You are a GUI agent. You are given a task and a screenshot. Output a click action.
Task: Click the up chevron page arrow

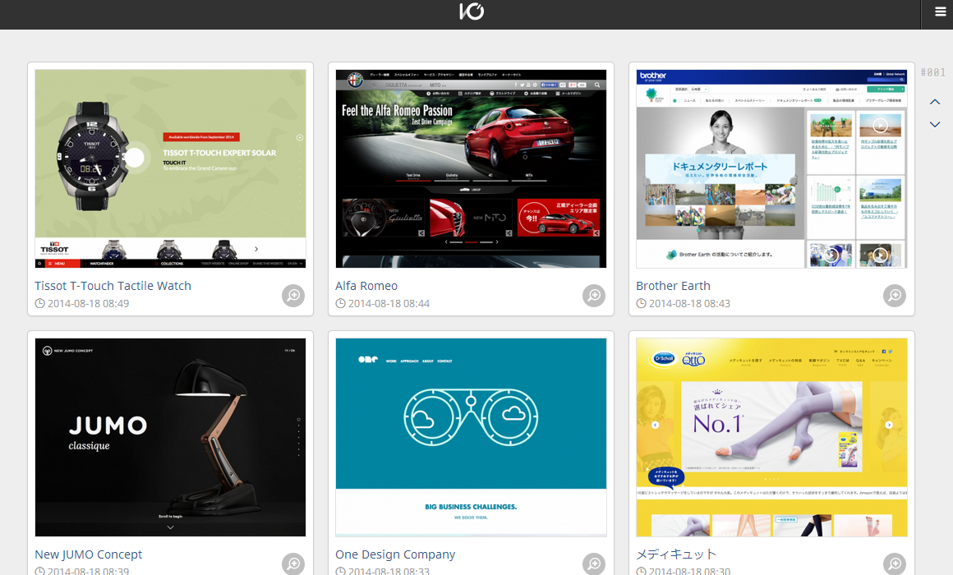tap(935, 102)
